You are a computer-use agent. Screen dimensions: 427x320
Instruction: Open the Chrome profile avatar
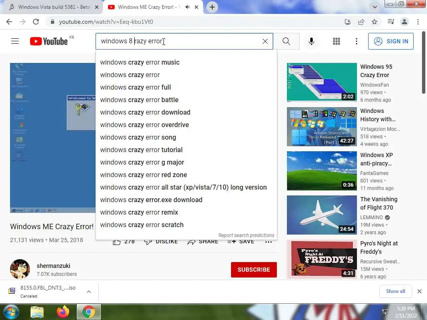tap(404, 22)
